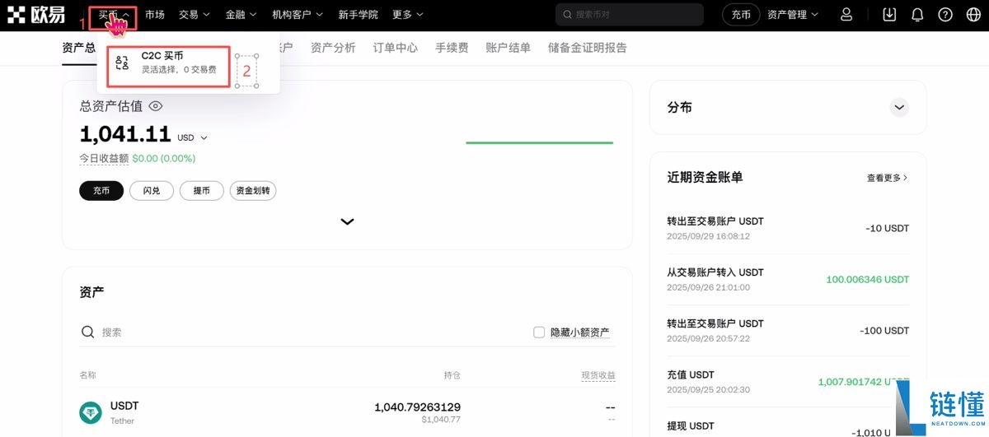Click the 1,041.11 total balance value
The height and width of the screenshot is (437, 989).
tap(125, 134)
